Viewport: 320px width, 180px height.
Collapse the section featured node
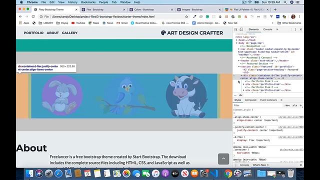click(x=239, y=66)
